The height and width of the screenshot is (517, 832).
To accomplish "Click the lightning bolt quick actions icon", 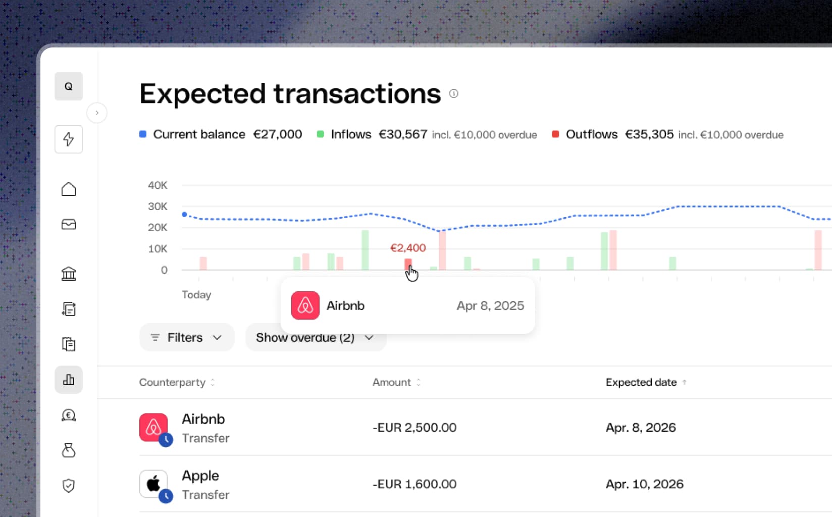I will coord(69,139).
